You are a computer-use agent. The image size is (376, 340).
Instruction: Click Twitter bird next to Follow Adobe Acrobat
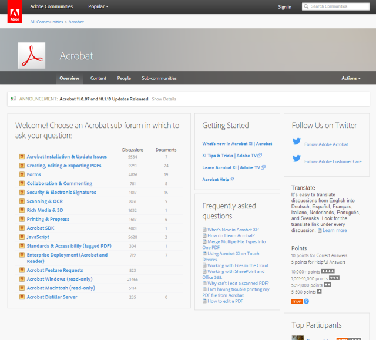point(297,142)
